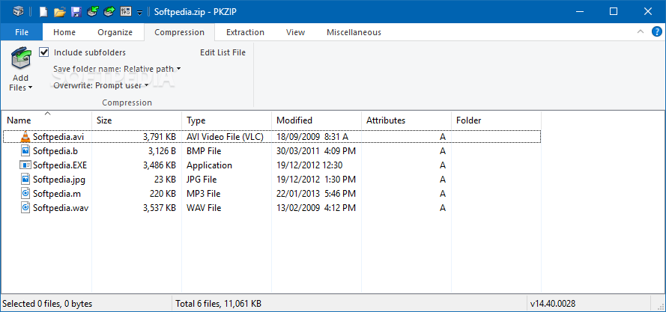Click the Add Files large ribbon icon
Viewport: 666px width, 312px height.
click(20, 58)
